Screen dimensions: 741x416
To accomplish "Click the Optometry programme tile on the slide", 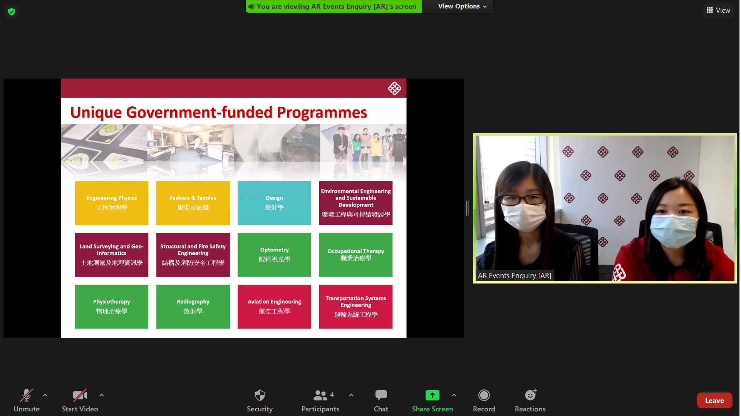I will [275, 255].
